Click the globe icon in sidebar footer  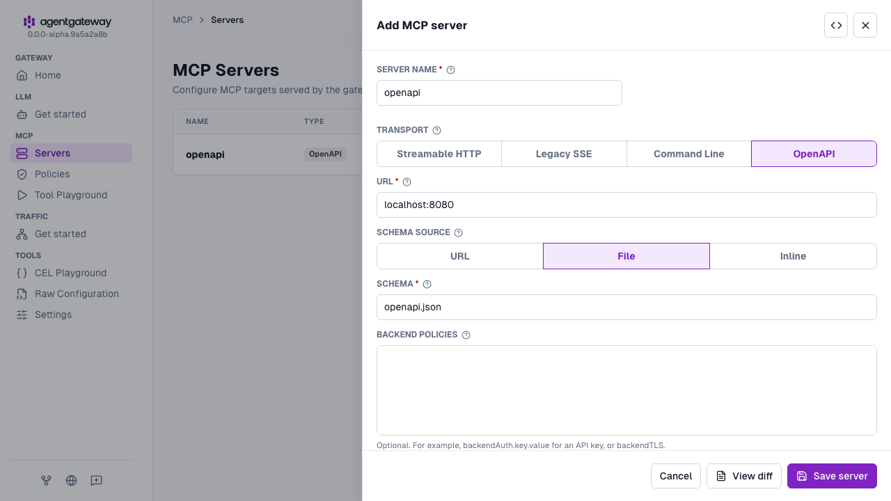71,480
